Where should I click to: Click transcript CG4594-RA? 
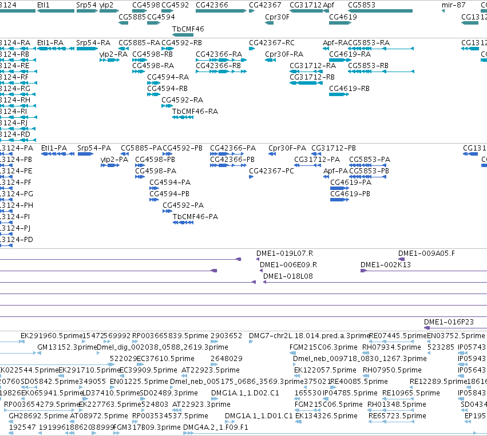click(168, 77)
